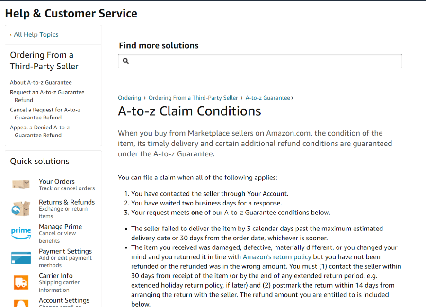The image size is (426, 307).
Task: Open Appeal a Denied A-to-z Guarantee Refund
Action: click(40, 131)
